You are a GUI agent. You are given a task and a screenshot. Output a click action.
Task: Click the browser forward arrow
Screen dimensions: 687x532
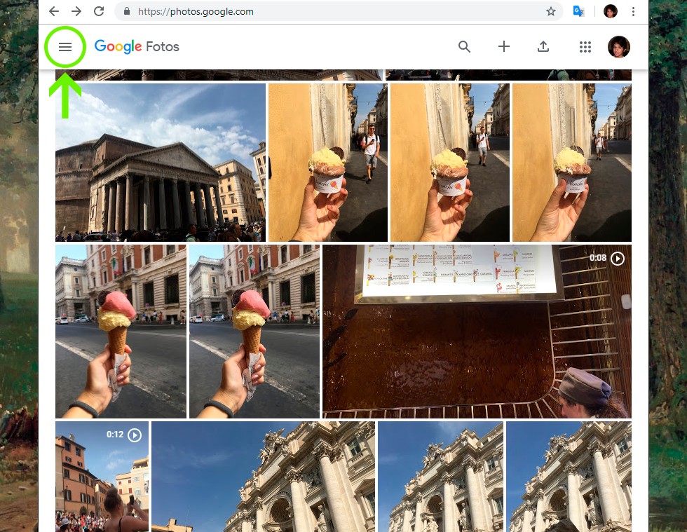(76, 11)
